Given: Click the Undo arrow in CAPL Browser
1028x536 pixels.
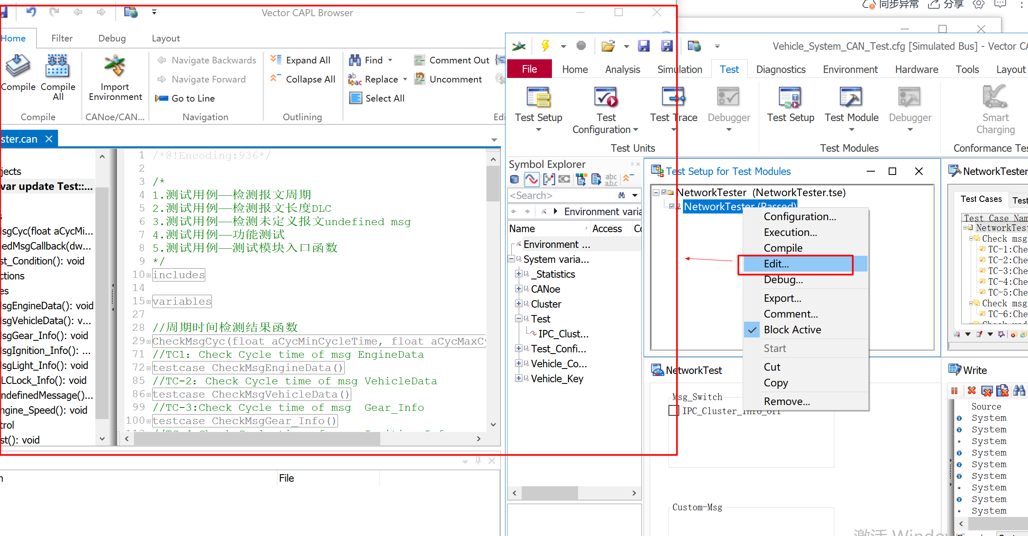Looking at the screenshot, I should point(31,12).
